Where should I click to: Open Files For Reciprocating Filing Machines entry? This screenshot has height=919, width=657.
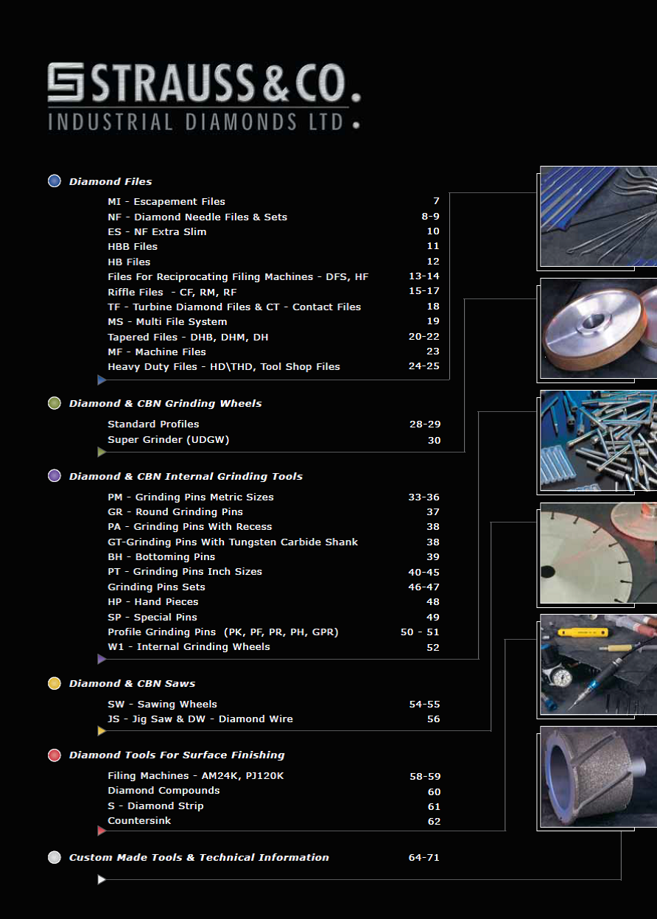click(238, 276)
